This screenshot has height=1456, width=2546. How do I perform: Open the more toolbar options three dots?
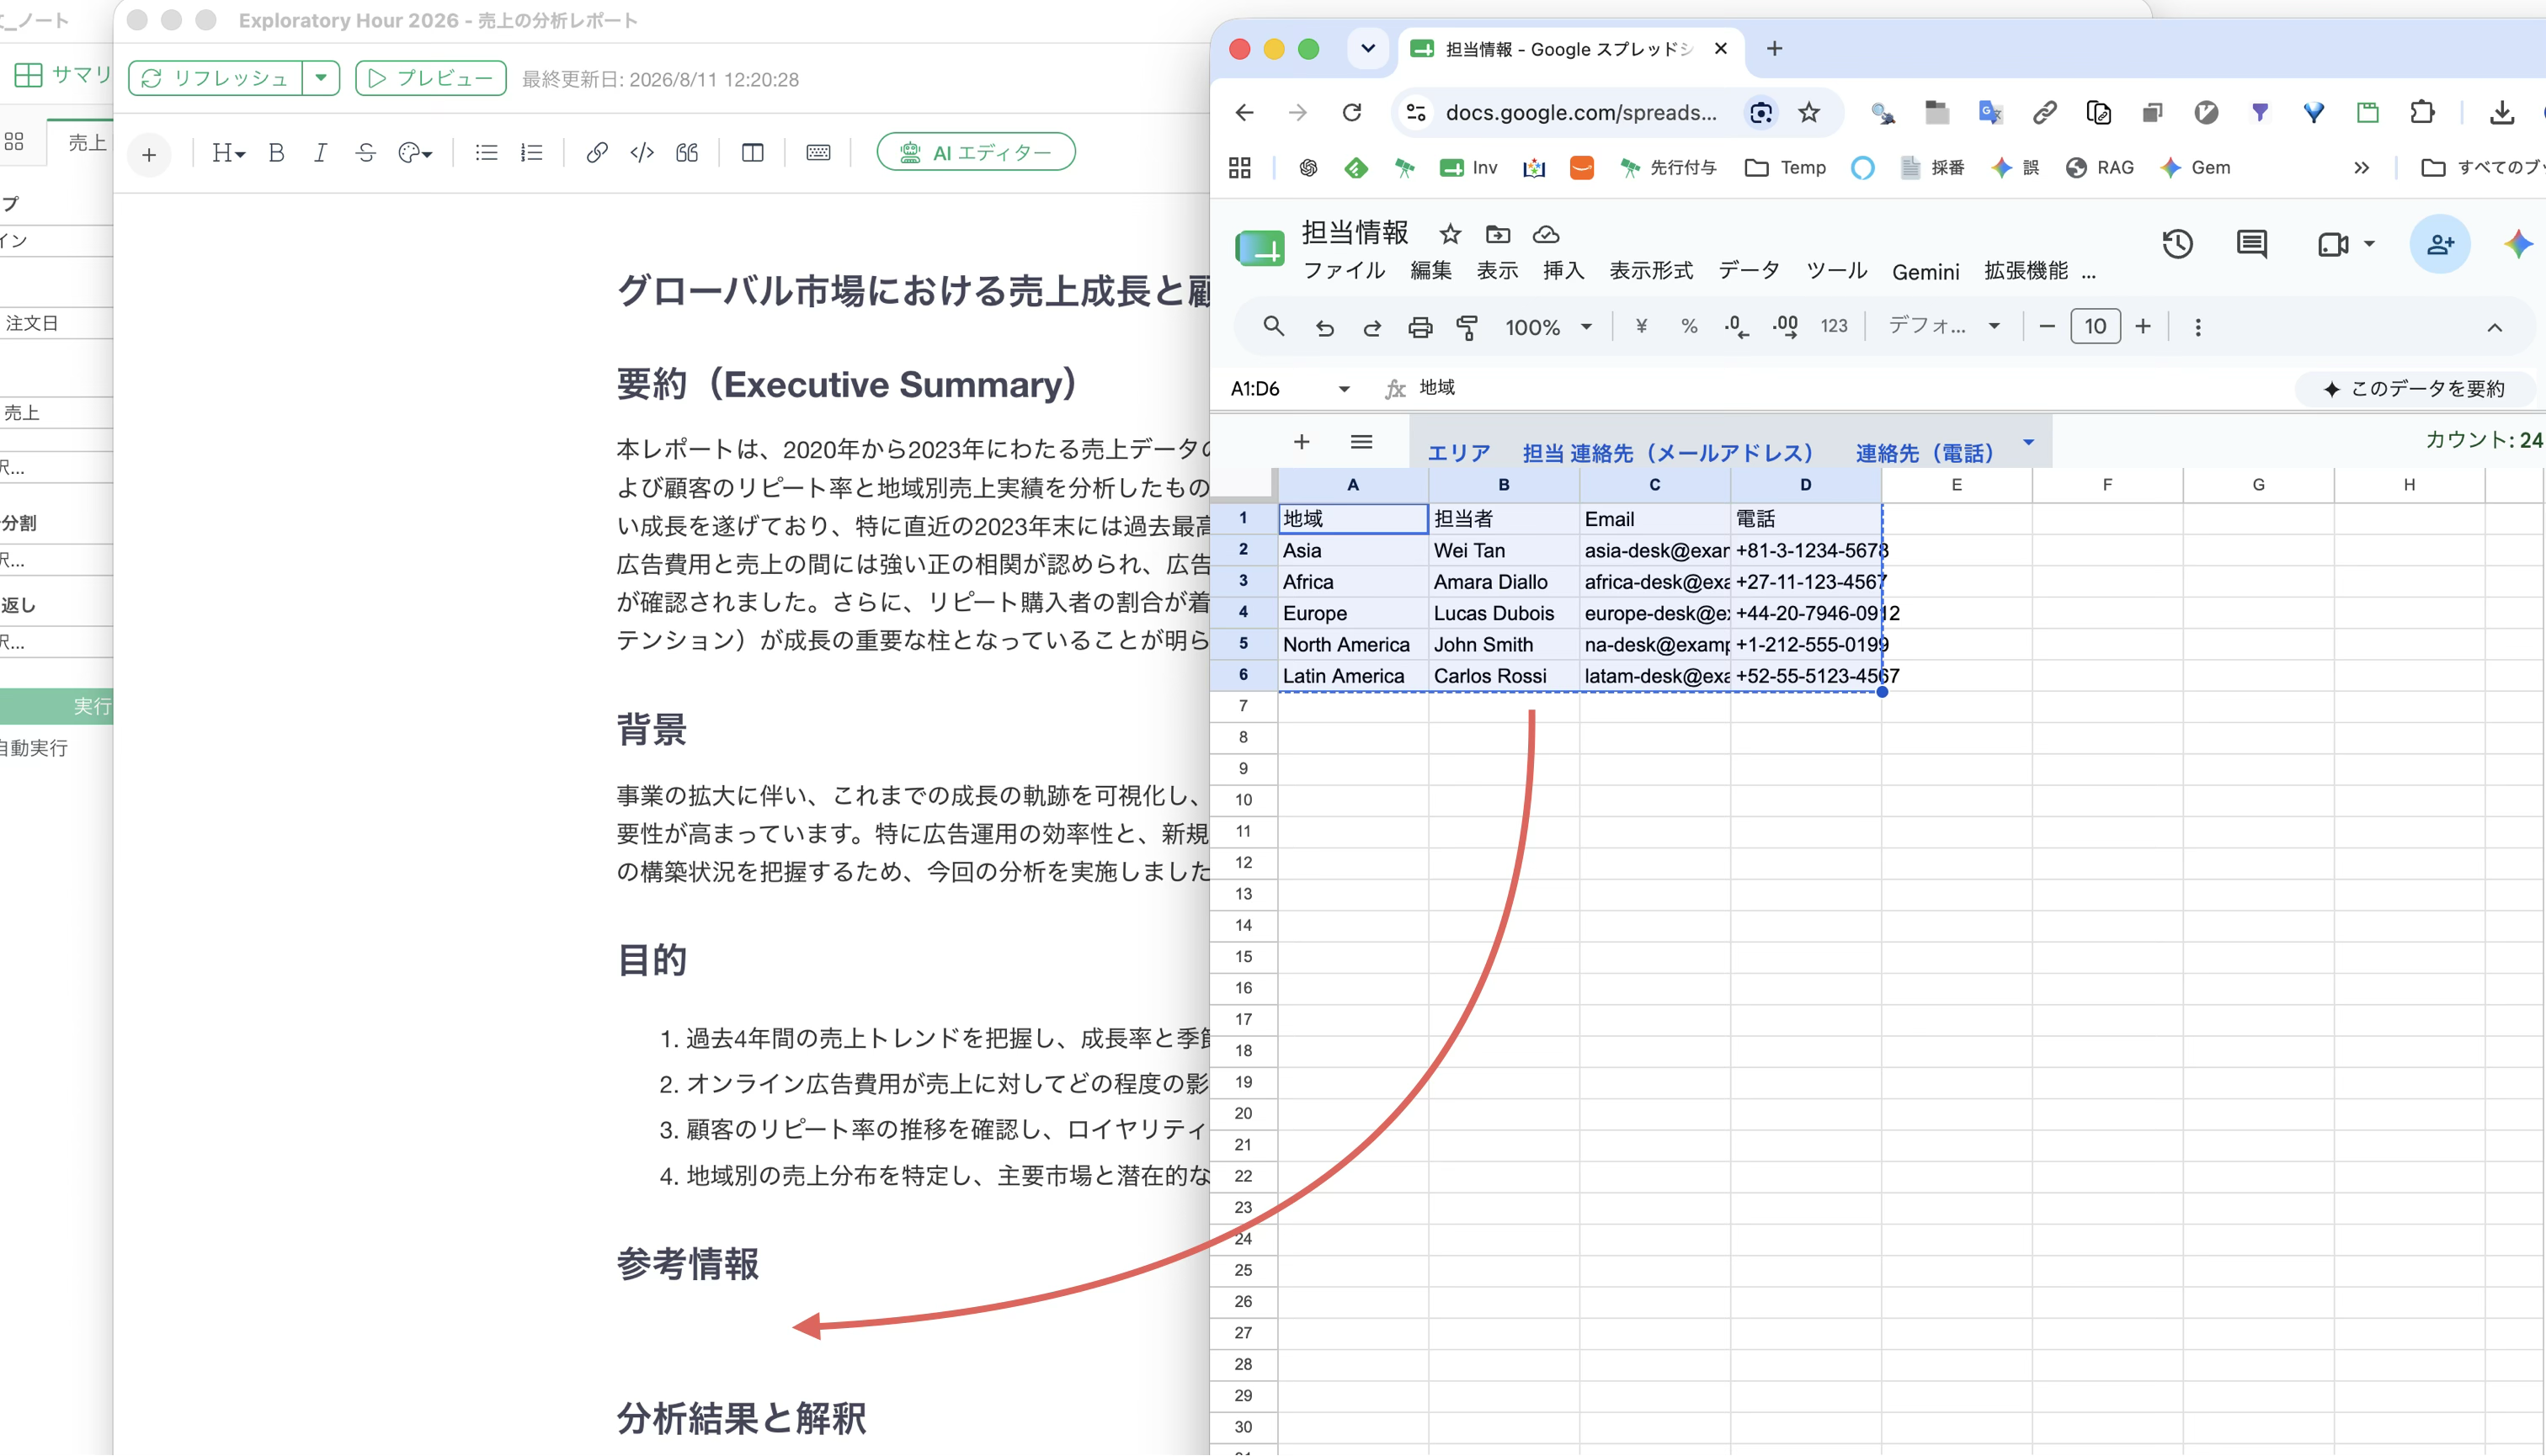[2197, 327]
